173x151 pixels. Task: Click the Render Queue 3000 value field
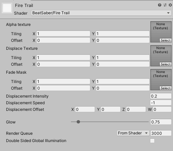[x=161, y=133]
